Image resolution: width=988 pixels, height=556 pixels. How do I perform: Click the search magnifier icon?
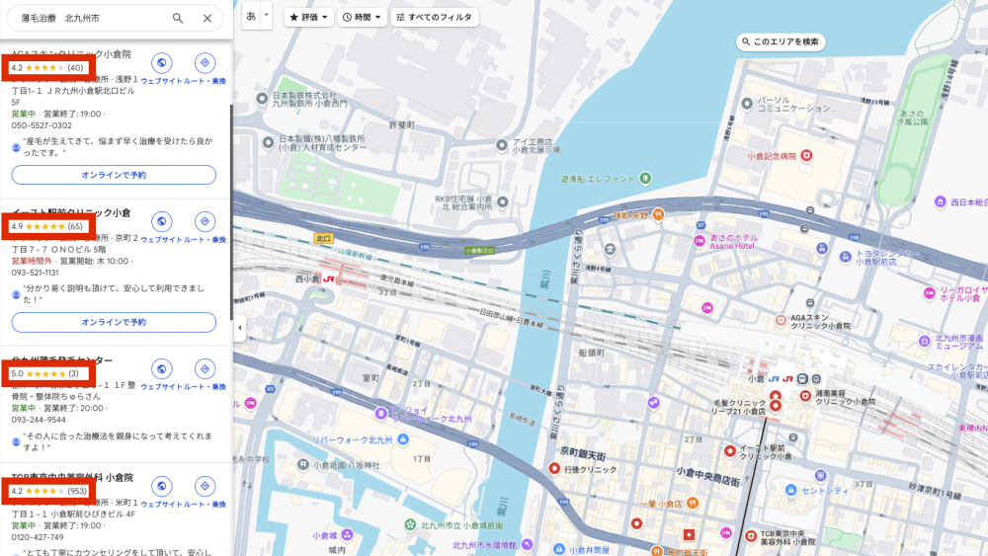point(178,18)
